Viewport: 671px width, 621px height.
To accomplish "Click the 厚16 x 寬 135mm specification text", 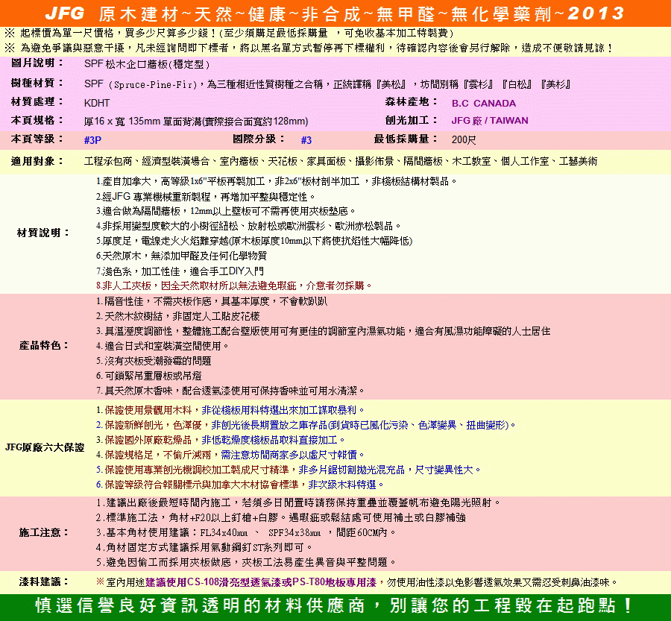I will tap(196, 121).
